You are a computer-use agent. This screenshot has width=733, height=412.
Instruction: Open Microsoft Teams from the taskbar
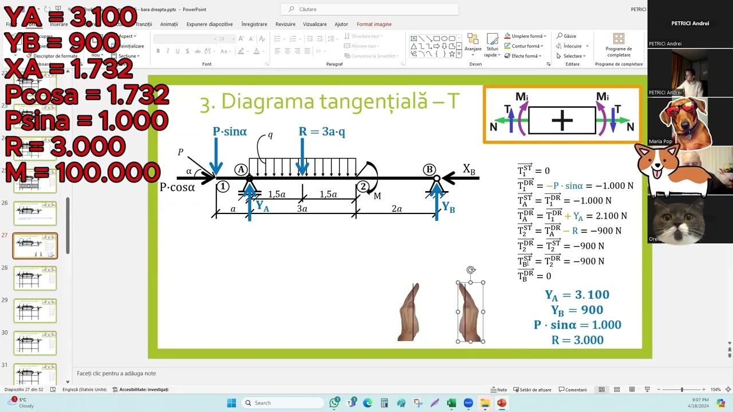(350, 403)
